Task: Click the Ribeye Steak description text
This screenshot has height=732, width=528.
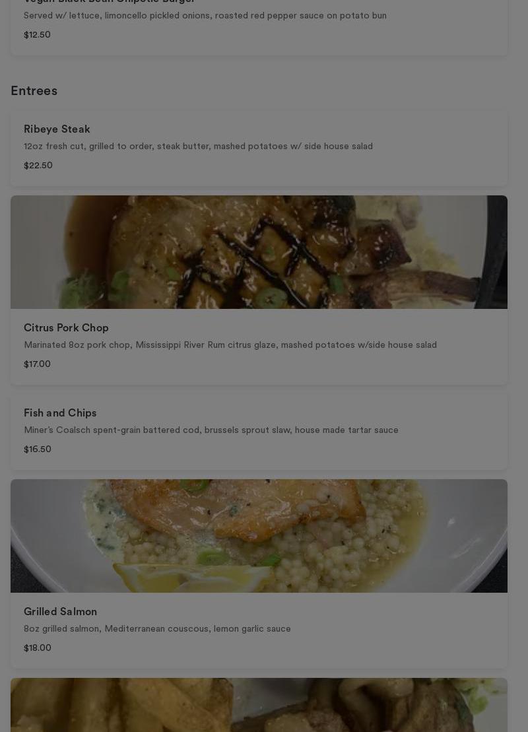Action: pyautogui.click(x=199, y=146)
